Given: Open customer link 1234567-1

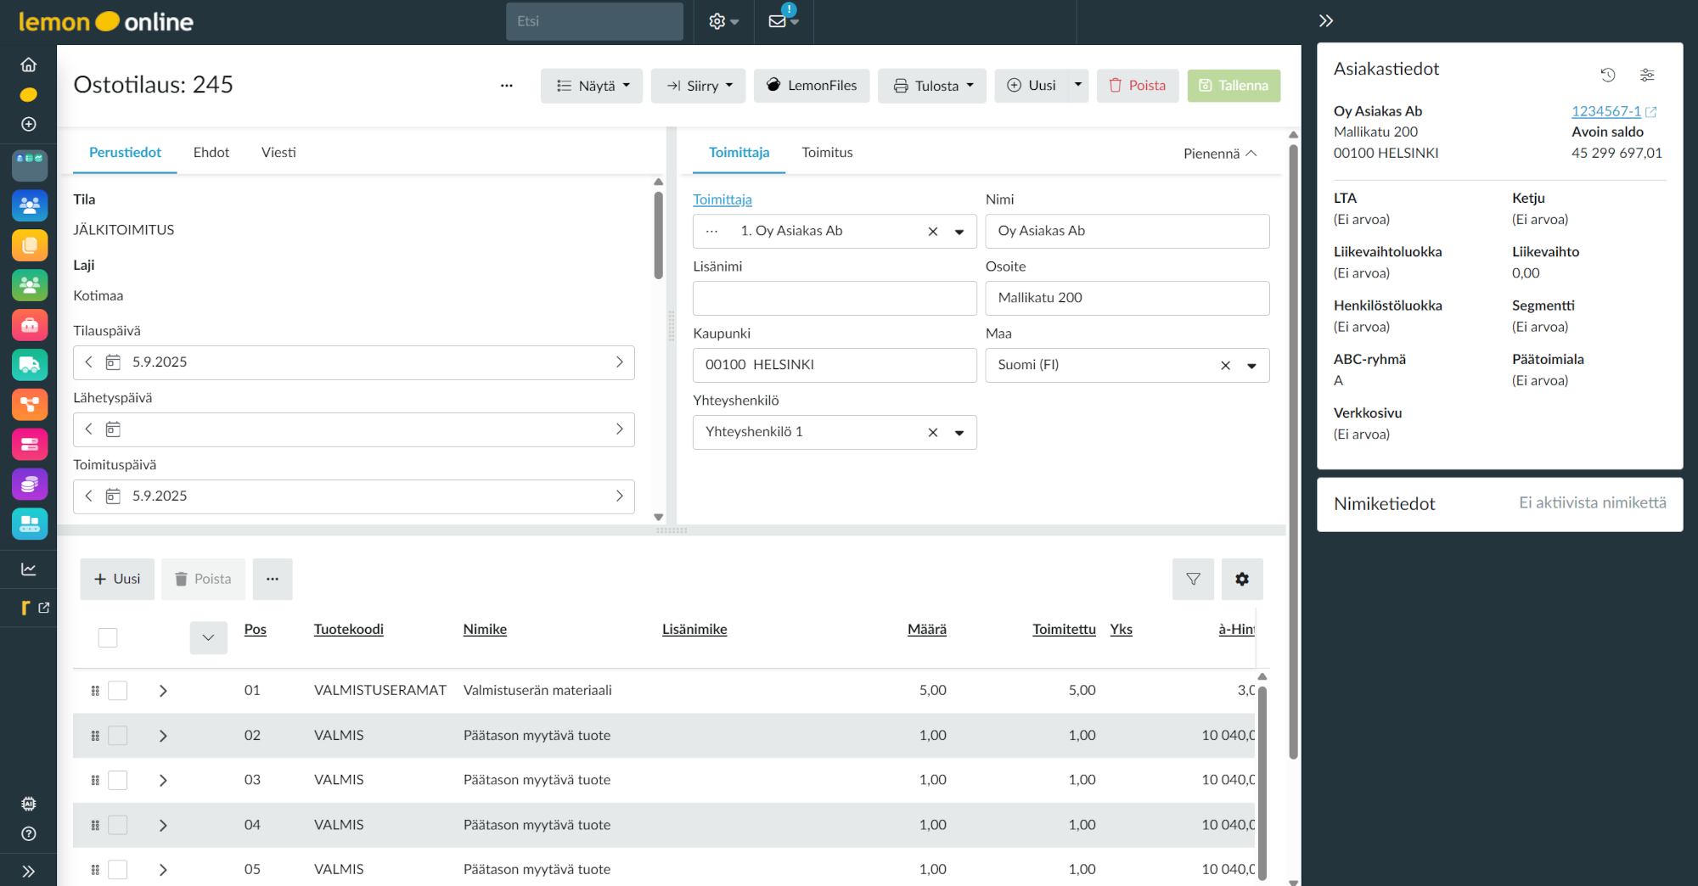Looking at the screenshot, I should pyautogui.click(x=1605, y=111).
